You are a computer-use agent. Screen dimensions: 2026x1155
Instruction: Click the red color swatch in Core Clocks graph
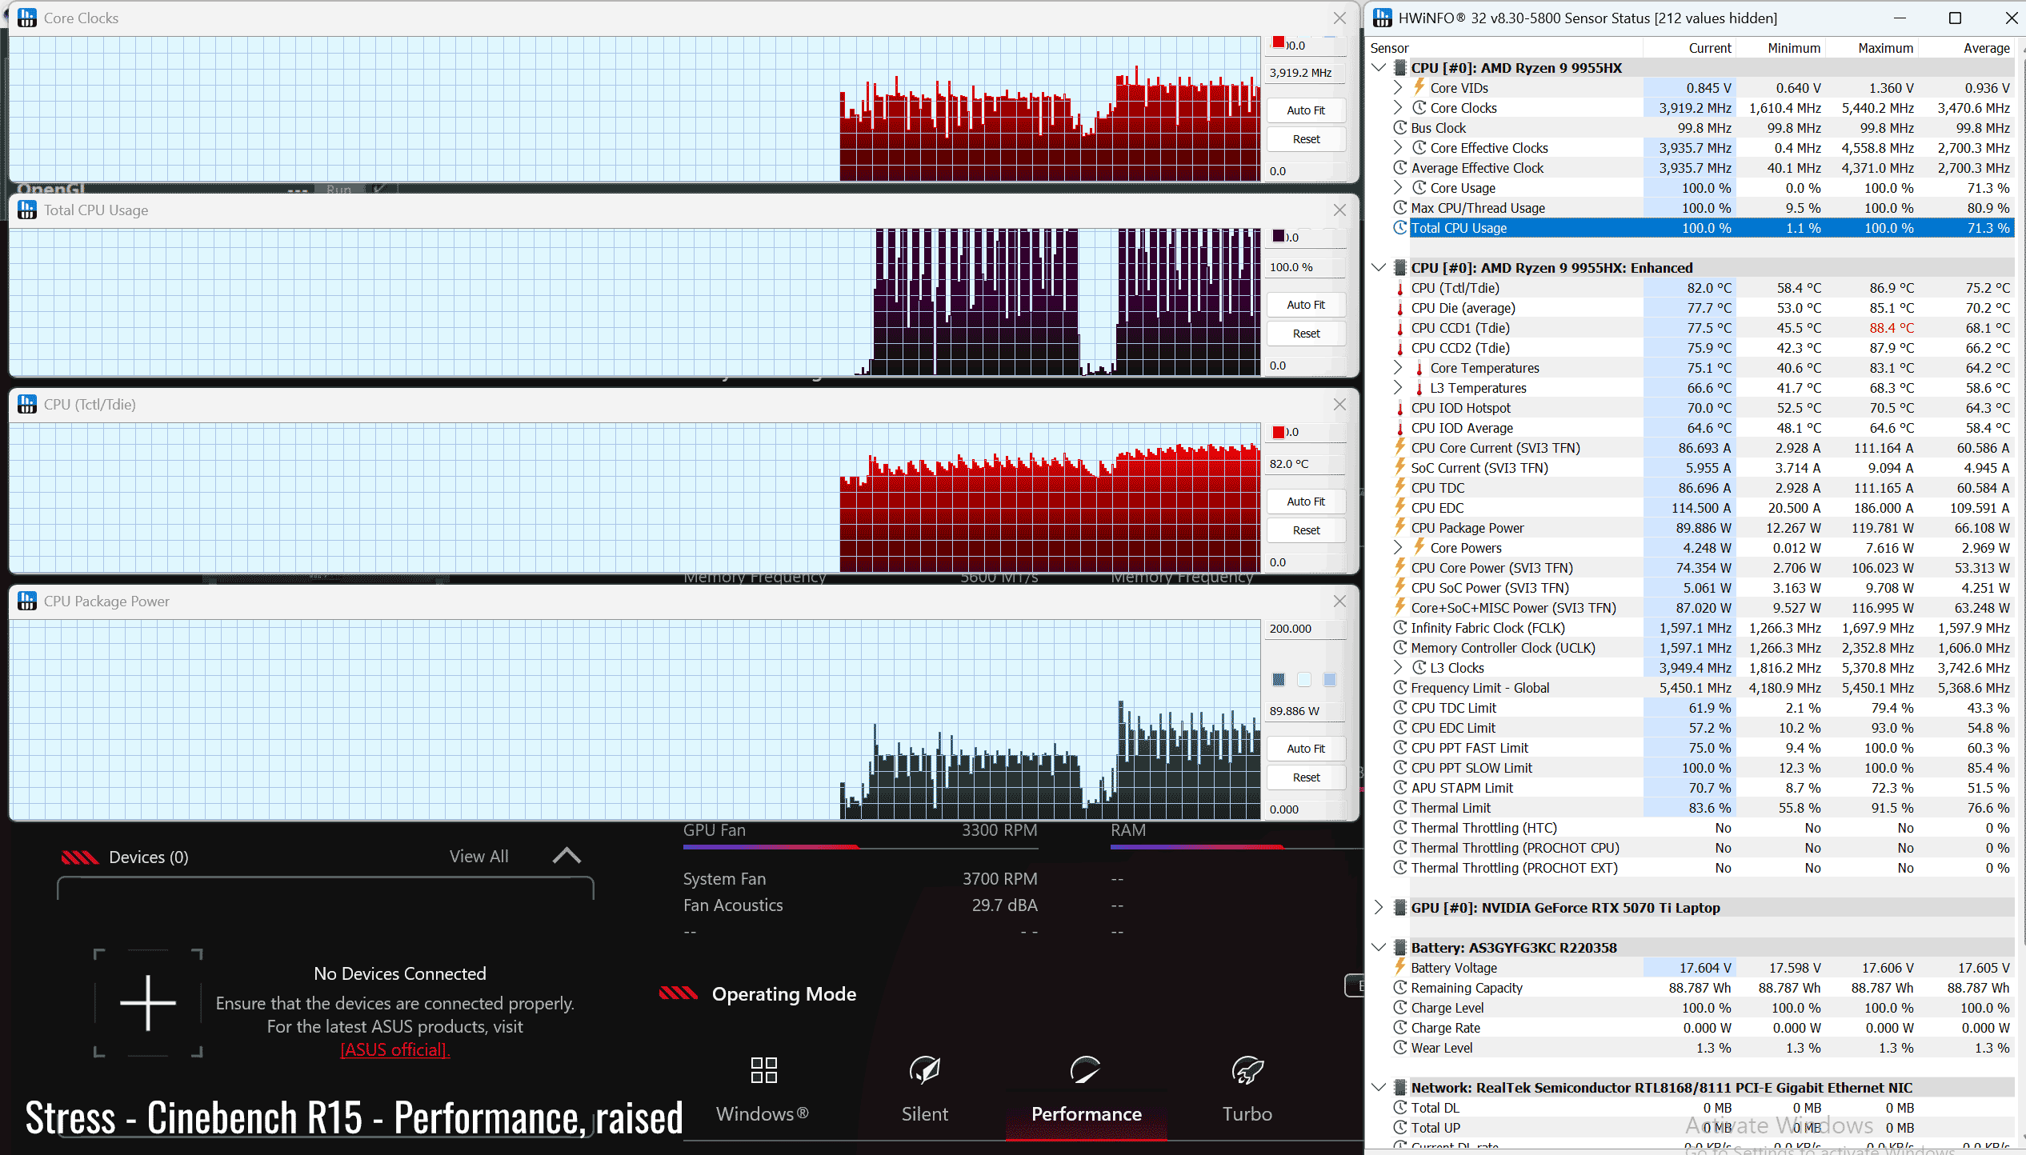point(1279,43)
